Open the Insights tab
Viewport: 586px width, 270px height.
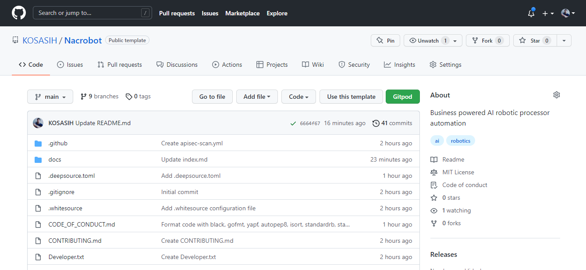[x=399, y=65]
